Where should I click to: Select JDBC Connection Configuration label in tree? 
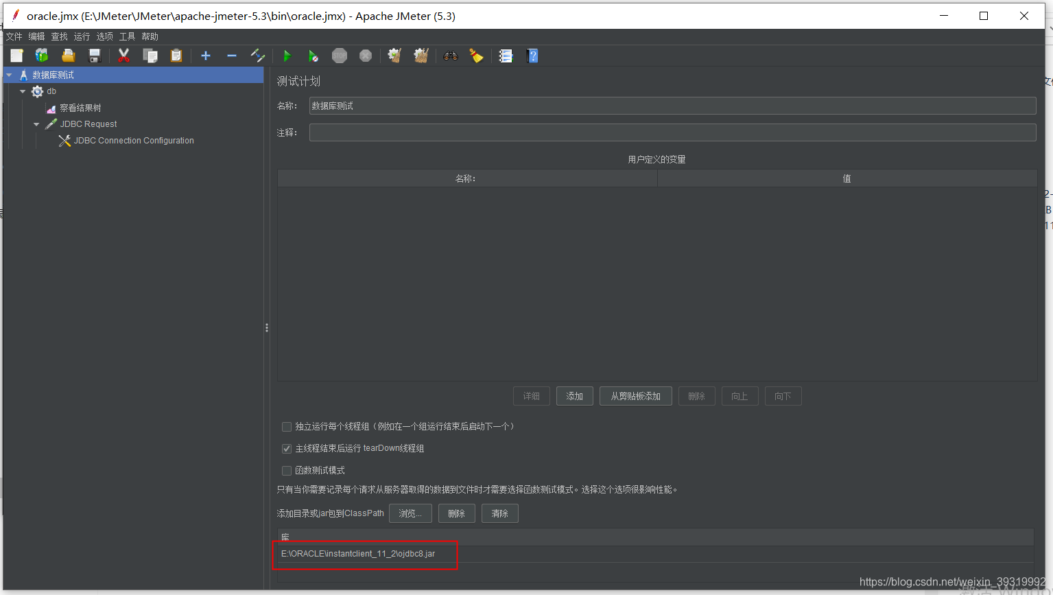point(134,141)
